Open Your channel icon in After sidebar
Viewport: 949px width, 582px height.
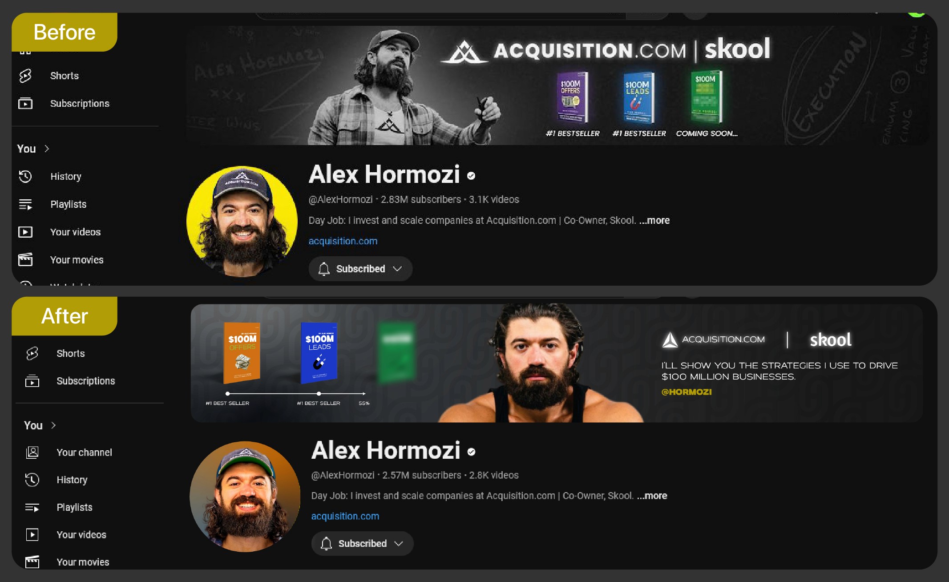click(32, 452)
